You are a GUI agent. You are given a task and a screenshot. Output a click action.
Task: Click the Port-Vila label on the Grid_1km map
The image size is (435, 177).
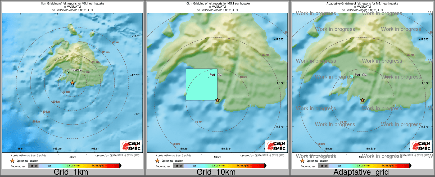point(76,70)
